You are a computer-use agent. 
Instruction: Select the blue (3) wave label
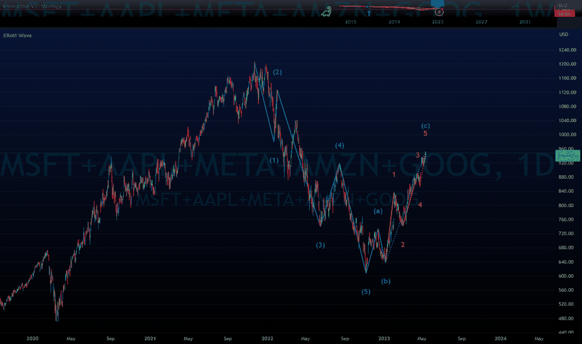[320, 245]
